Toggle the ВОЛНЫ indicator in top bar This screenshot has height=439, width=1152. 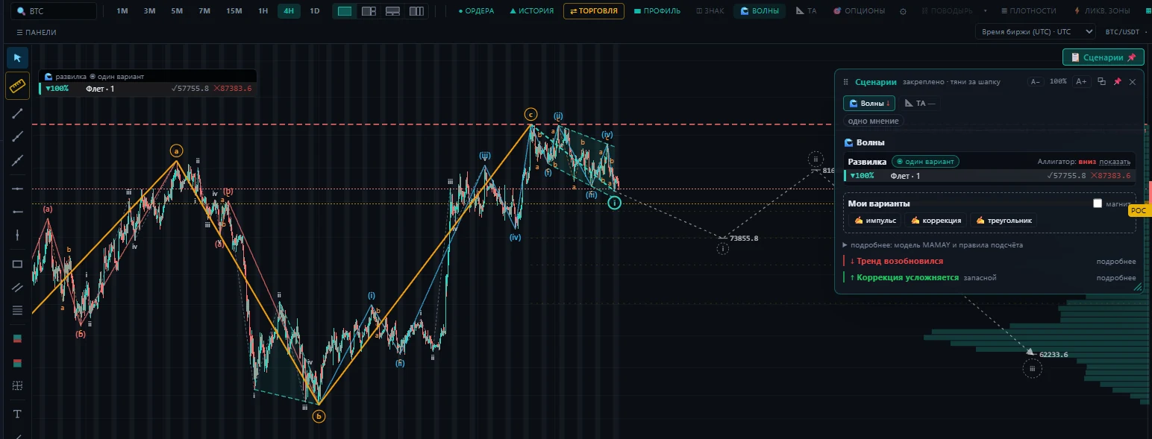click(x=758, y=11)
